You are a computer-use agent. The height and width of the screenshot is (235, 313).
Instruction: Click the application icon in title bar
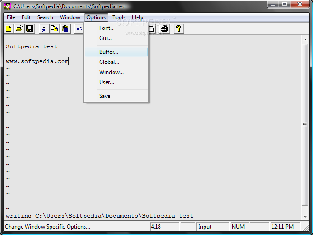[x=7, y=6]
